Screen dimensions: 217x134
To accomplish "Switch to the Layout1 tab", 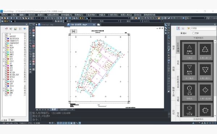I will tap(64, 109).
